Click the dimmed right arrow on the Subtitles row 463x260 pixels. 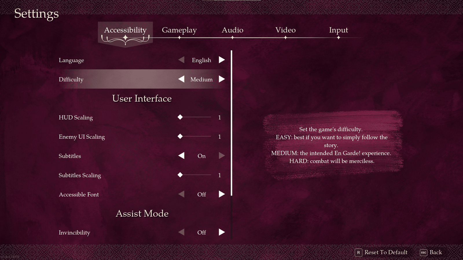click(x=222, y=156)
